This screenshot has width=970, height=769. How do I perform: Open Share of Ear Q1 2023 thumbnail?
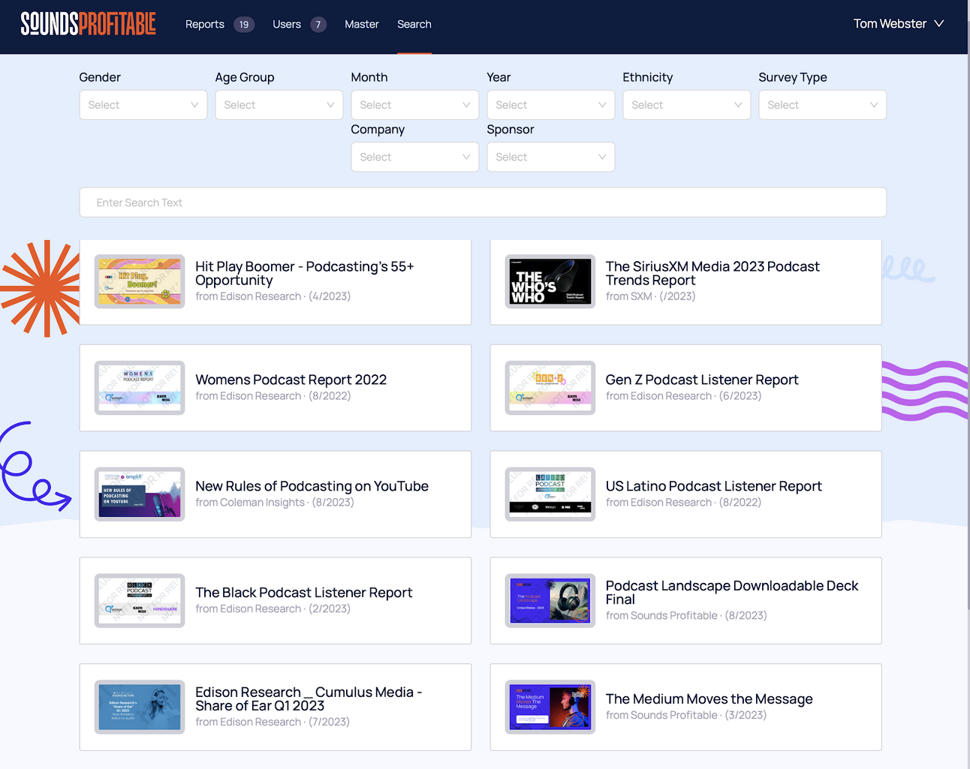(140, 707)
